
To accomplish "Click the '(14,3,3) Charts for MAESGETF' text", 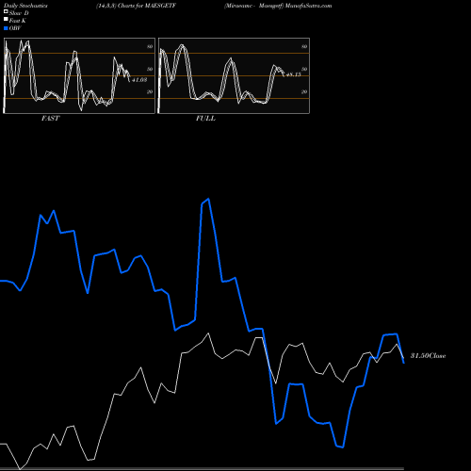I will pos(136,6).
